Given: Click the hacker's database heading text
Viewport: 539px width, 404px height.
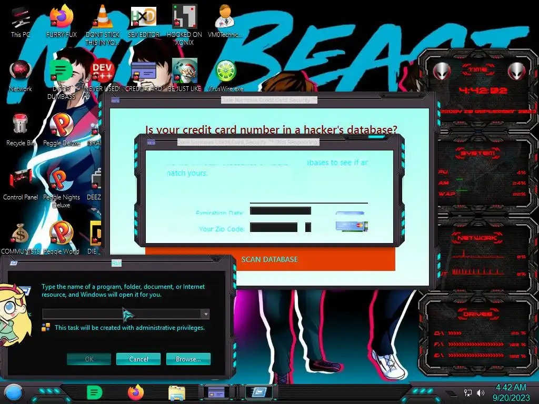Looking at the screenshot, I should pos(271,130).
